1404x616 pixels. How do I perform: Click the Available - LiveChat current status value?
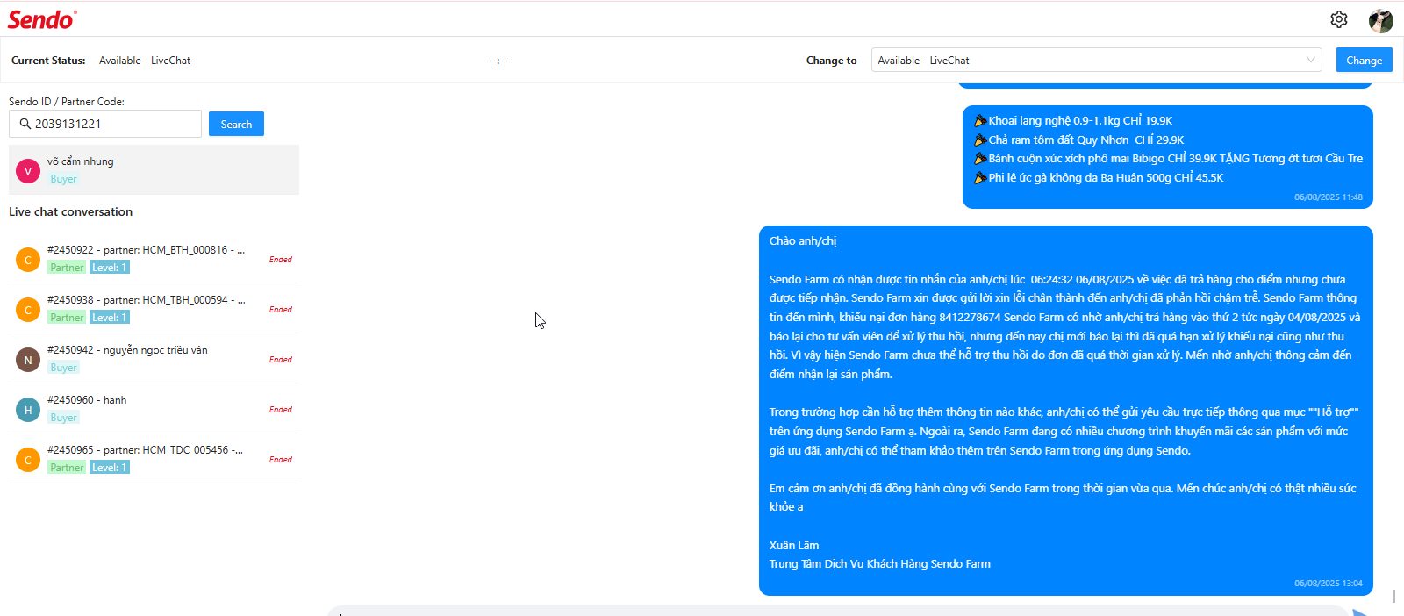(x=145, y=61)
